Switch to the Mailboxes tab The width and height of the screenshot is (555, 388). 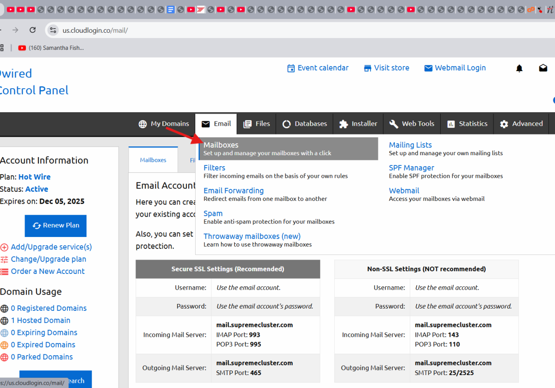click(153, 159)
